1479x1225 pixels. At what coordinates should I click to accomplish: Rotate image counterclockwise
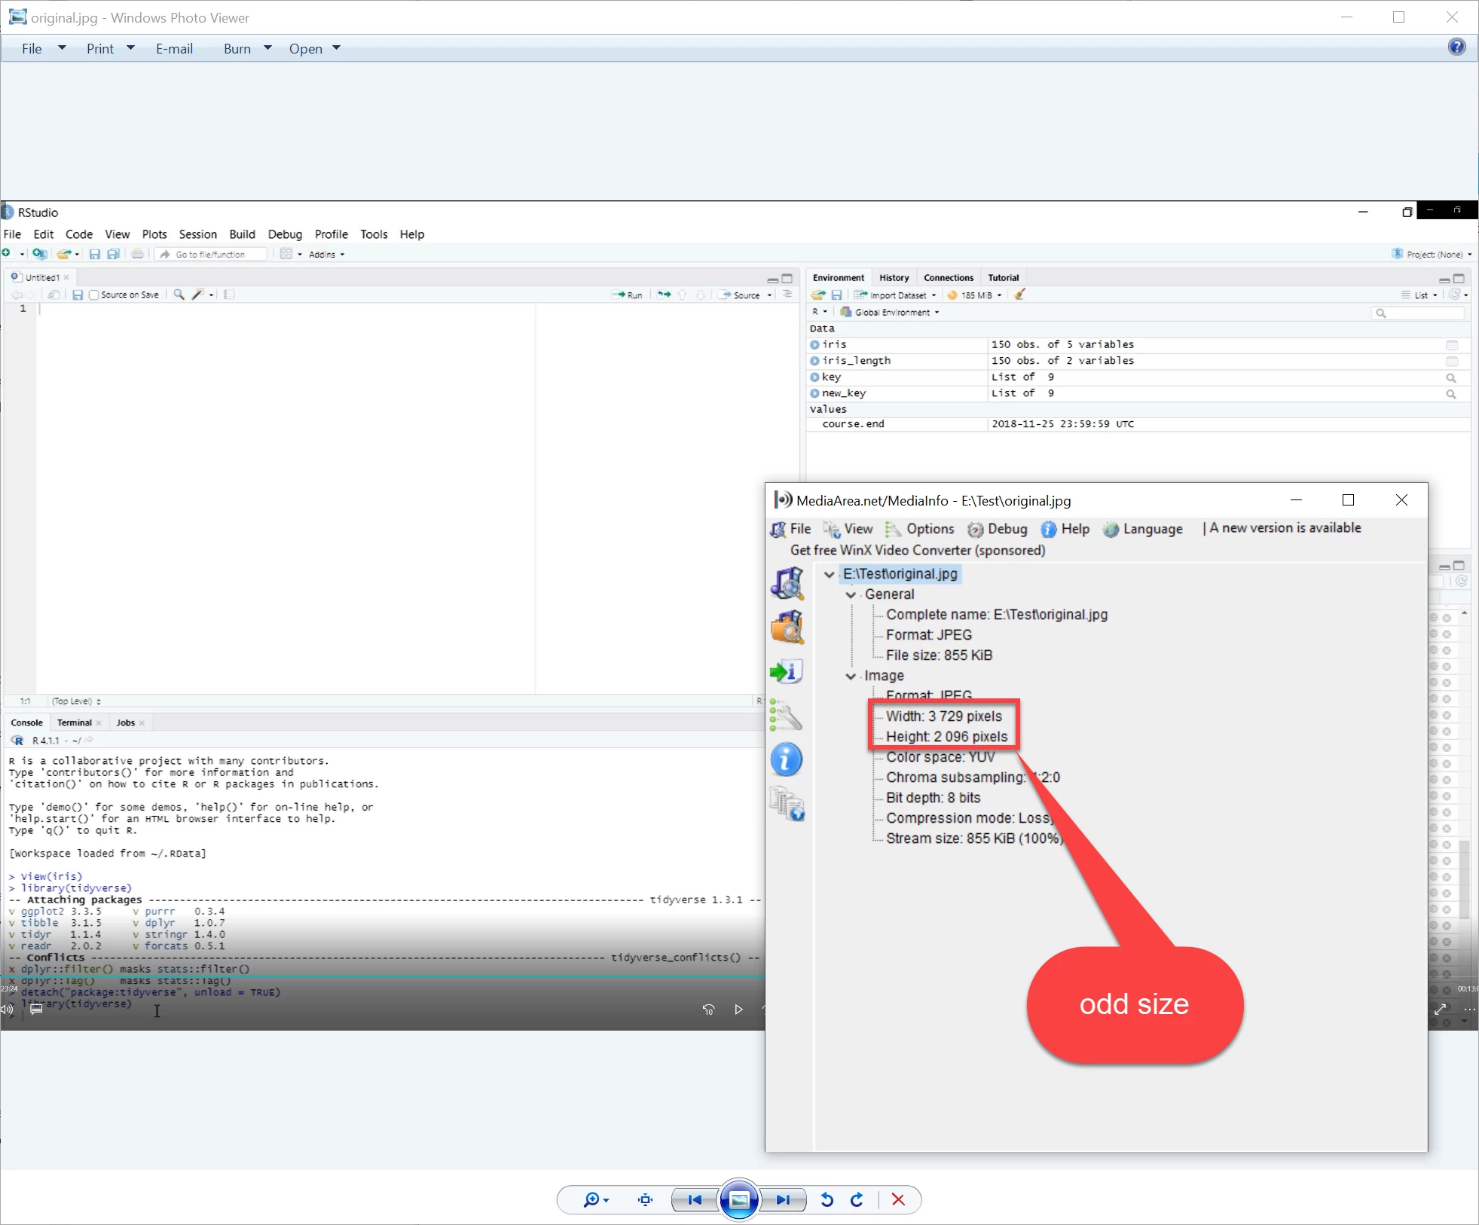point(827,1199)
